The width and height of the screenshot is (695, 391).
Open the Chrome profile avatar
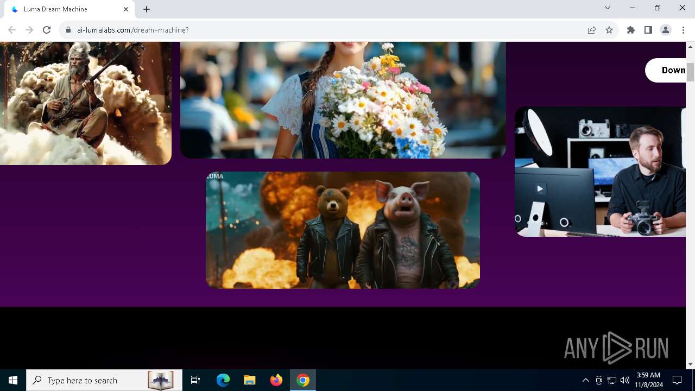pos(666,30)
